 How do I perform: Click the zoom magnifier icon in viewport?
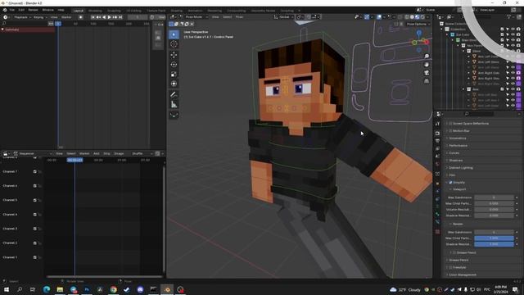(427, 57)
